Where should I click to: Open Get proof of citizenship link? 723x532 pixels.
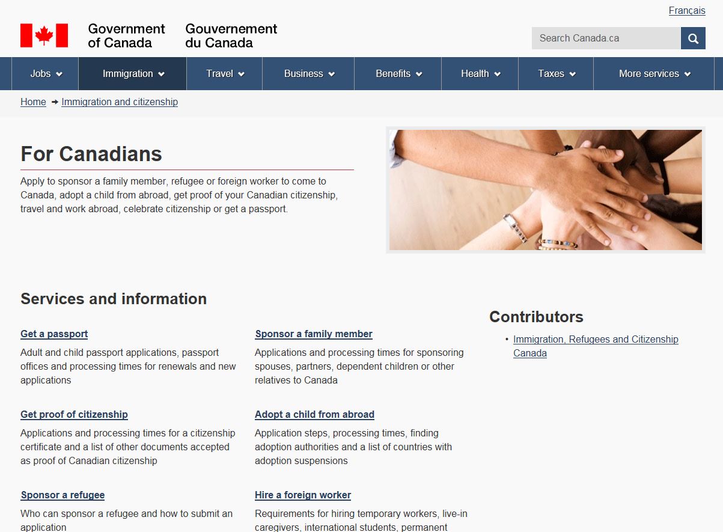tap(74, 415)
